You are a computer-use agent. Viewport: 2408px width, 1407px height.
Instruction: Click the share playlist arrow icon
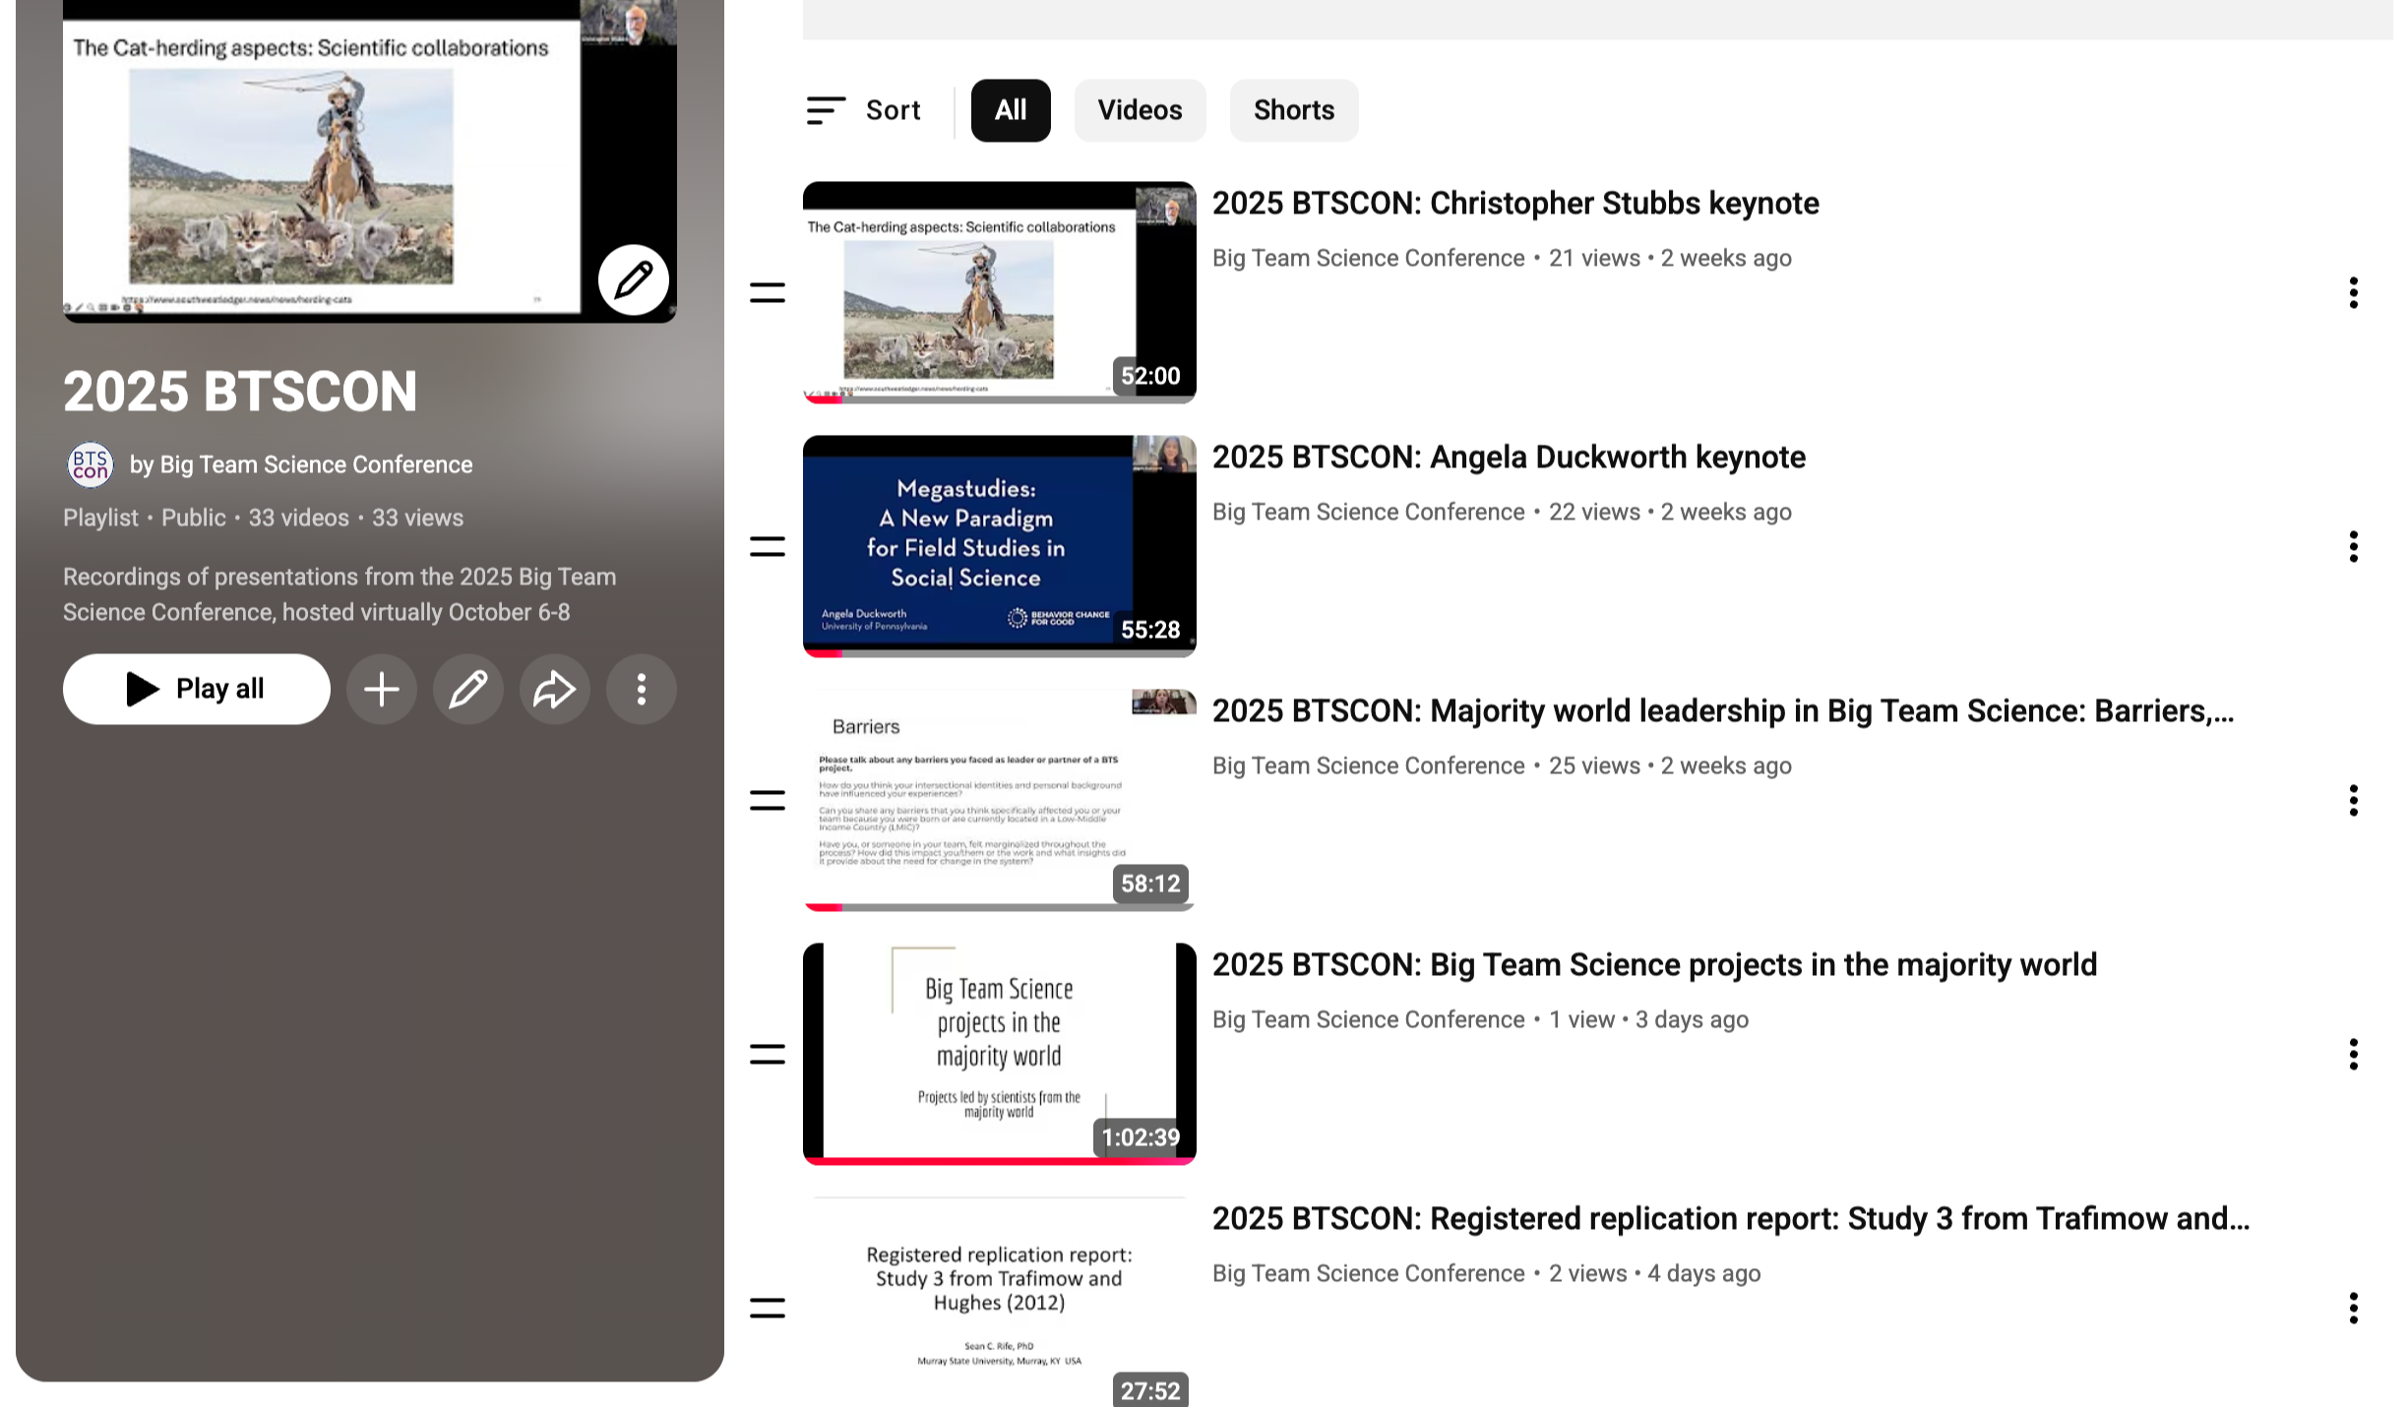click(554, 689)
